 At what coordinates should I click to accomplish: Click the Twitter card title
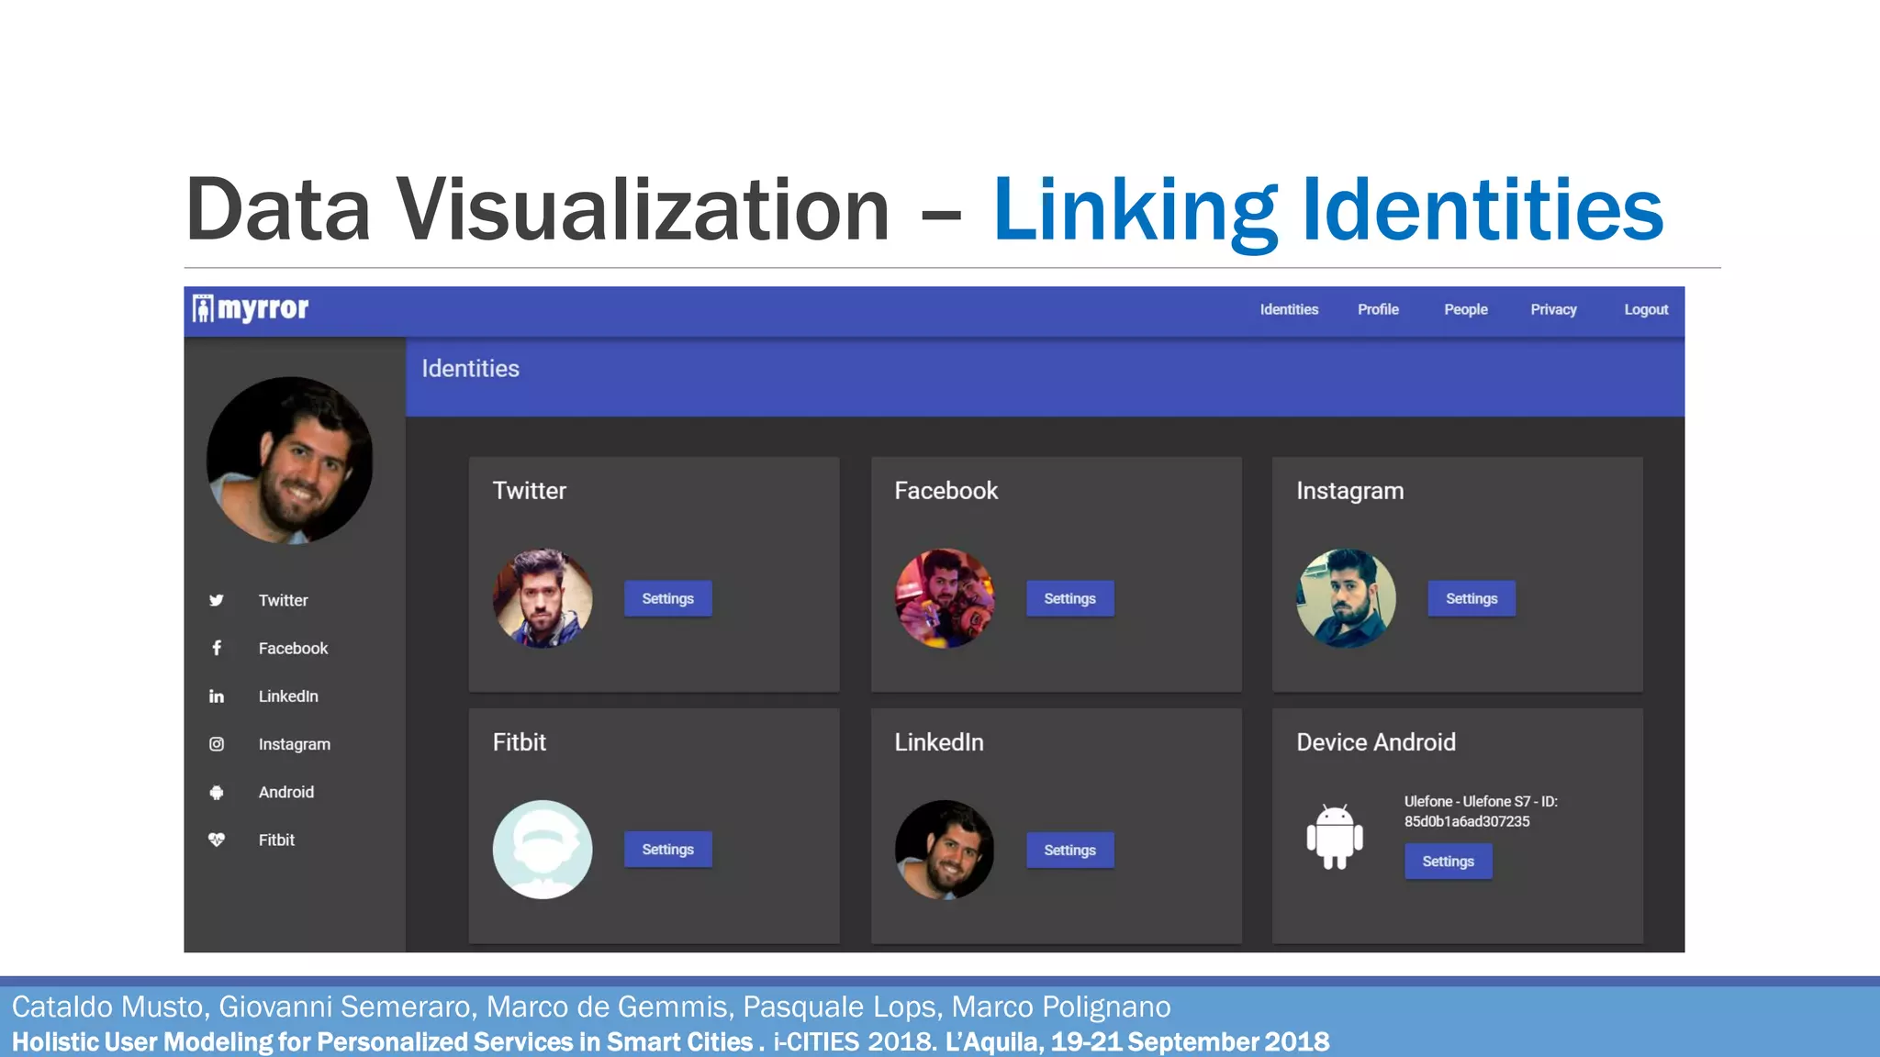coord(530,490)
